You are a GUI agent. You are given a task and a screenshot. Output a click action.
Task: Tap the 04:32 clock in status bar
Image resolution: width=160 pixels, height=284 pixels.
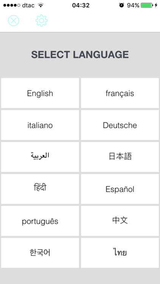(81, 5)
